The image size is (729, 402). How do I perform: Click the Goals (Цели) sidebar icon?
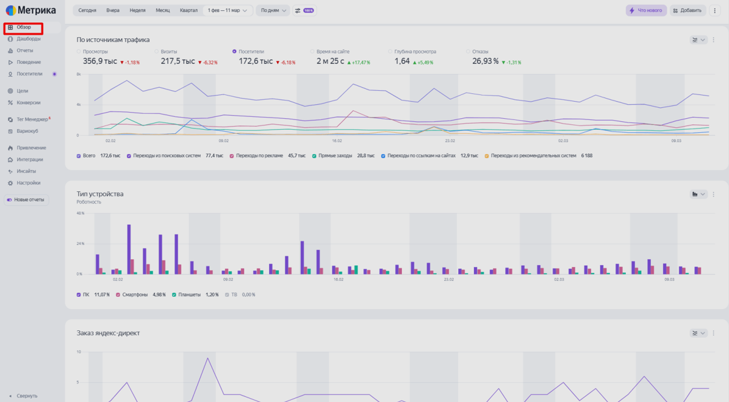tap(10, 91)
